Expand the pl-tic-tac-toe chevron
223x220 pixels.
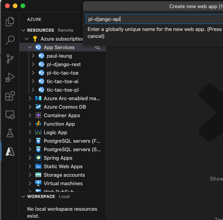[33, 73]
